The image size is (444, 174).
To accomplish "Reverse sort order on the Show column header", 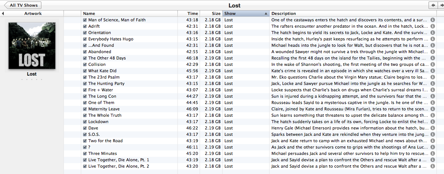I will click(x=246, y=13).
